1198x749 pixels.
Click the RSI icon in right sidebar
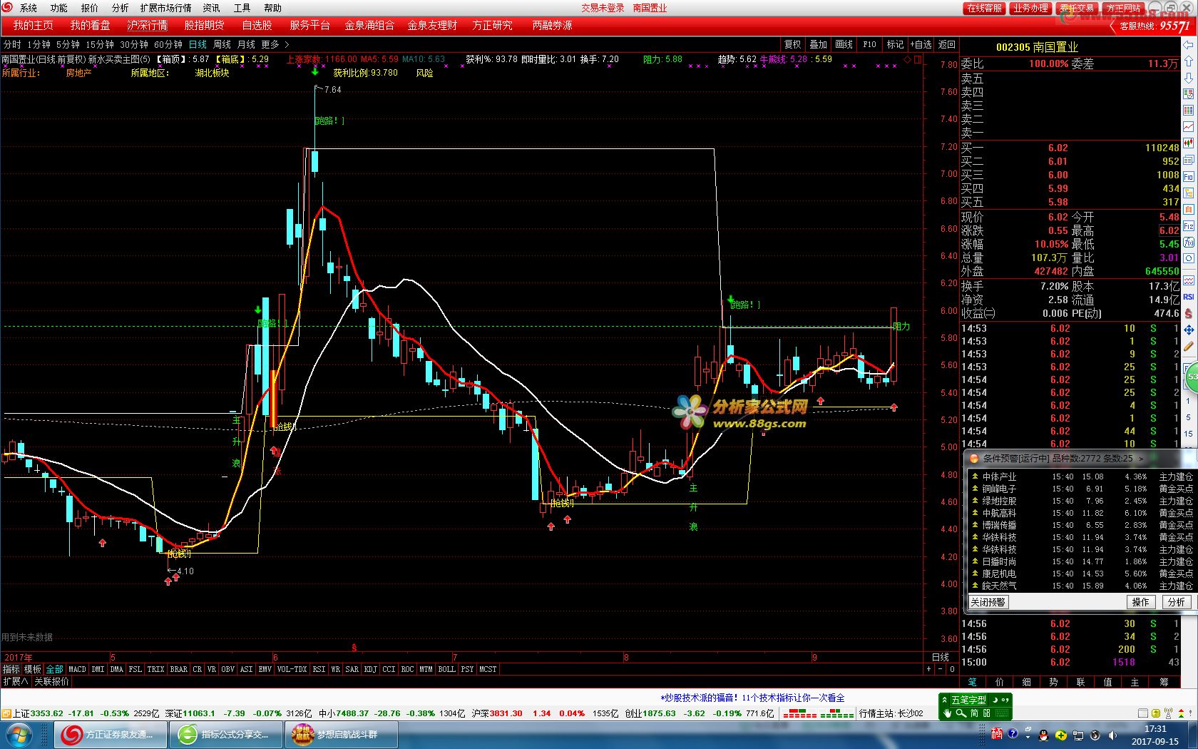[x=1189, y=297]
